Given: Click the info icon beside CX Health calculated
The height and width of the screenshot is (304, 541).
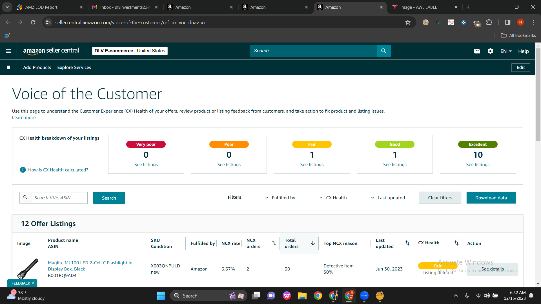Looking at the screenshot, I should [23, 170].
